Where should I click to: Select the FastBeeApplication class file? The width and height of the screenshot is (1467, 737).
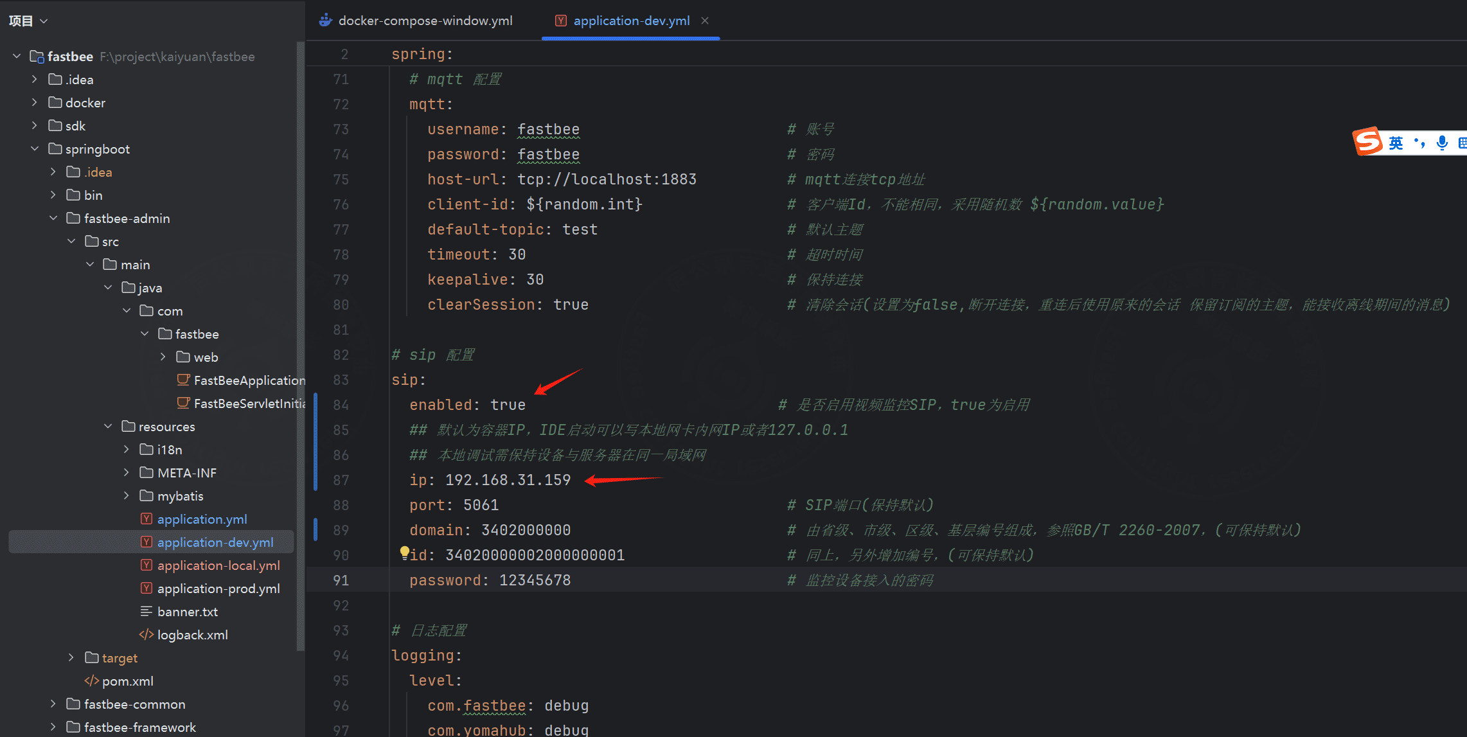tap(240, 380)
